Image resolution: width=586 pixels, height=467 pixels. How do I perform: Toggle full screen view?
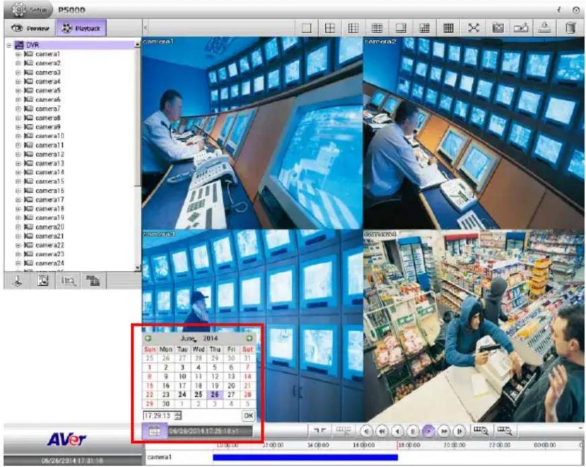(473, 28)
